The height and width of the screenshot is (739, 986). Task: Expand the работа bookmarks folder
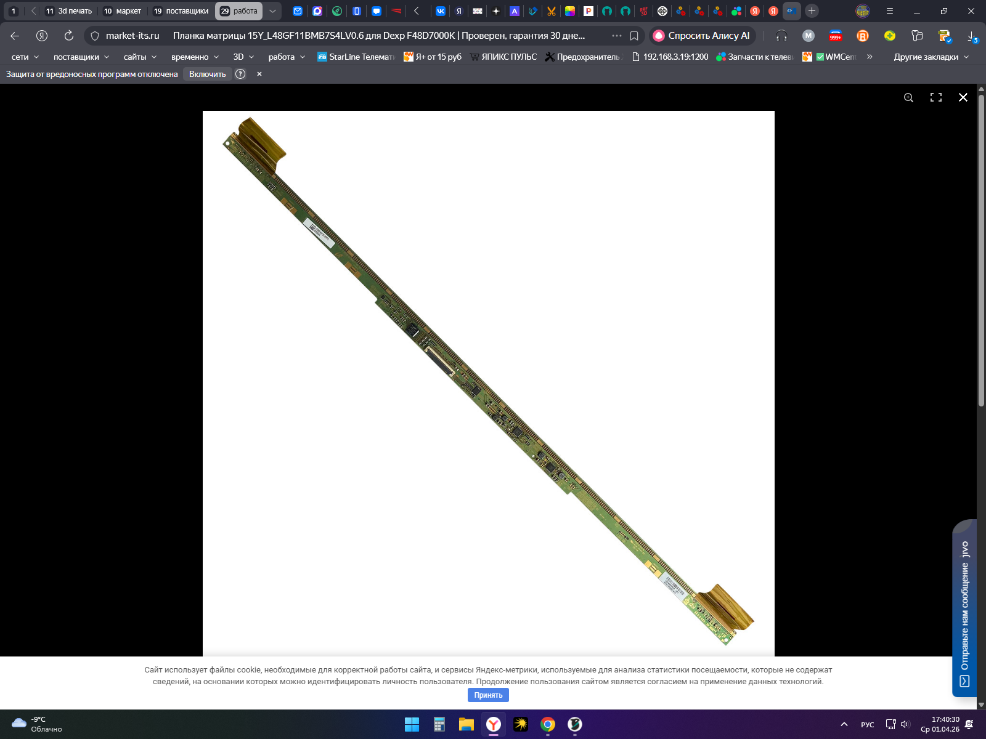287,57
